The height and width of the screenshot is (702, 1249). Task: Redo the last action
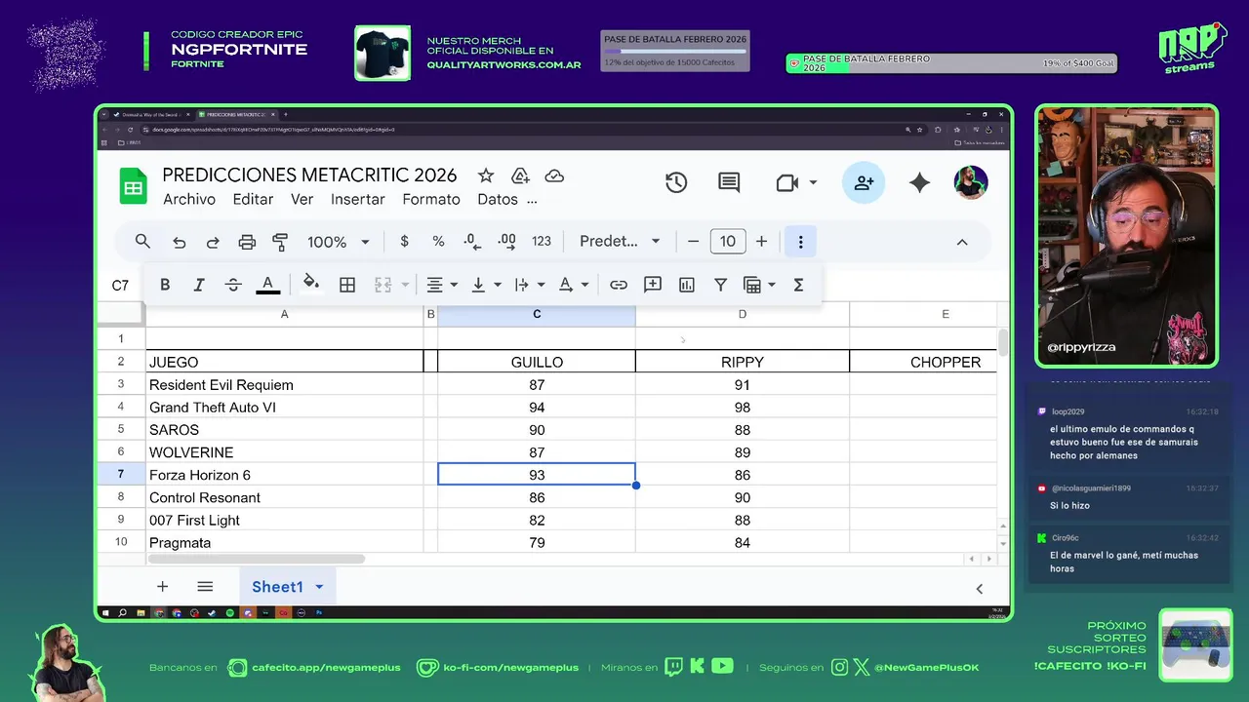click(213, 242)
